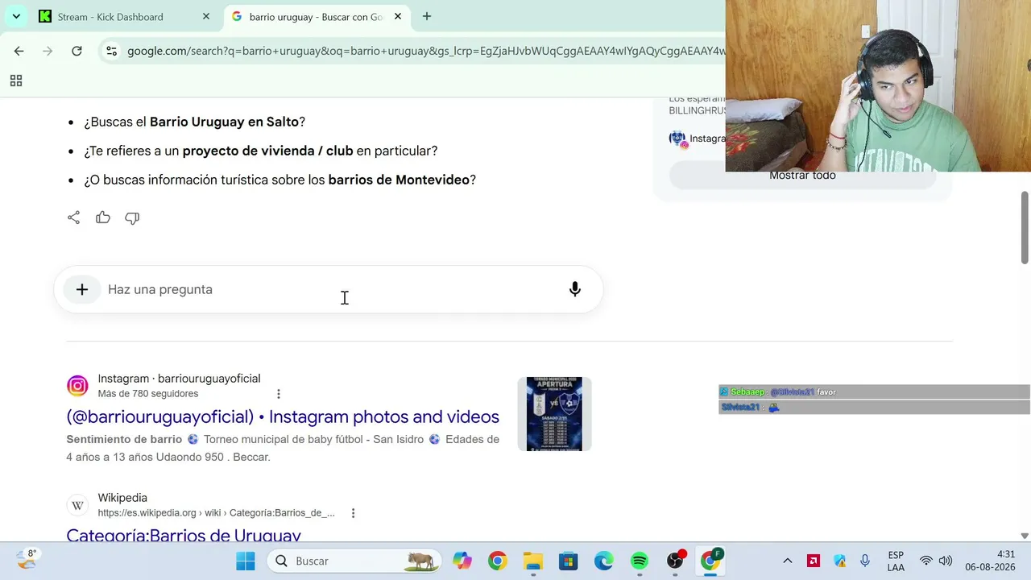Start voice input with the microphone
1031x580 pixels.
click(575, 289)
